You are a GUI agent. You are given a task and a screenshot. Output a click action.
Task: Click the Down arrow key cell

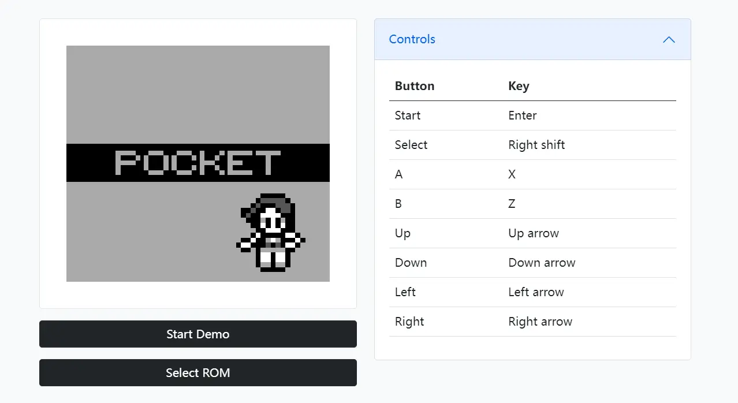(x=542, y=263)
